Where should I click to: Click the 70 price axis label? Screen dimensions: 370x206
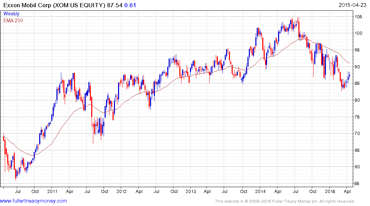pyautogui.click(x=357, y=134)
